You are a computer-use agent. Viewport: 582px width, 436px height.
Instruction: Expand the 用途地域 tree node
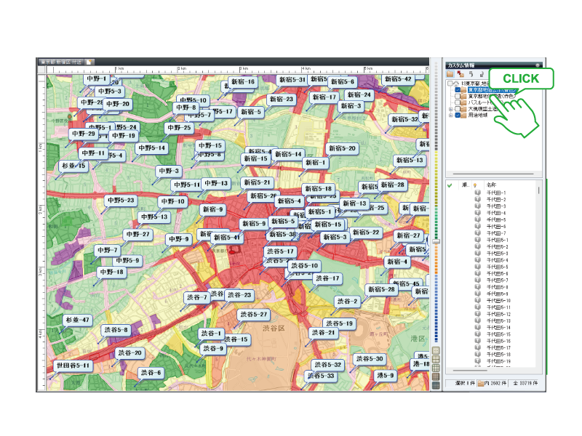pyautogui.click(x=451, y=116)
